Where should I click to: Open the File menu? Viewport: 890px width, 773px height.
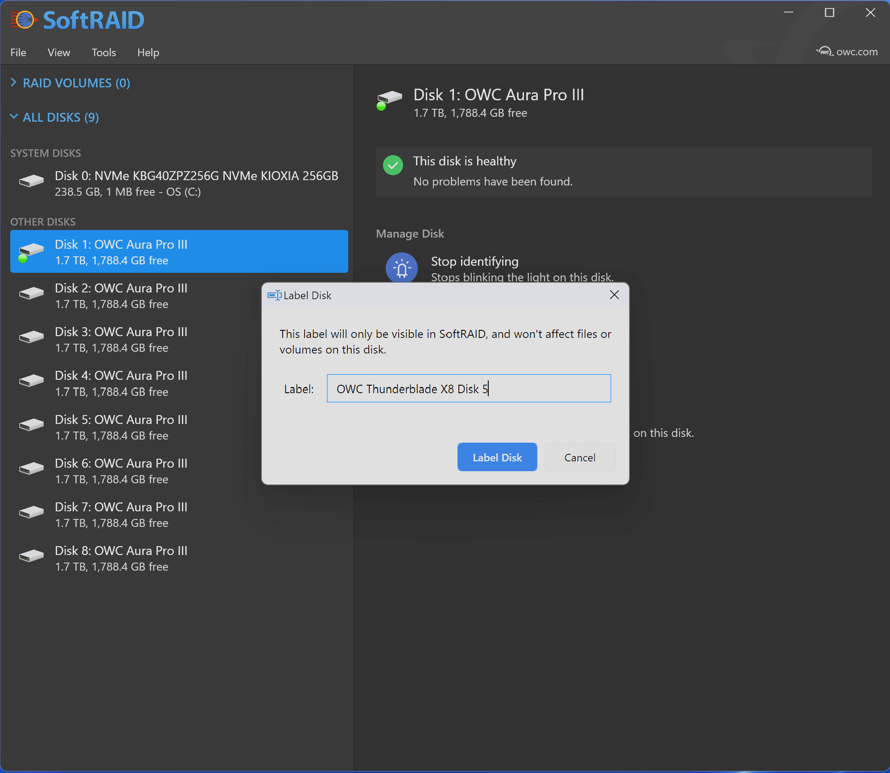18,53
